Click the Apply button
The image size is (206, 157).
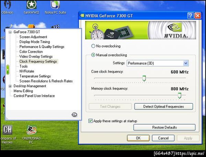coord(188,138)
